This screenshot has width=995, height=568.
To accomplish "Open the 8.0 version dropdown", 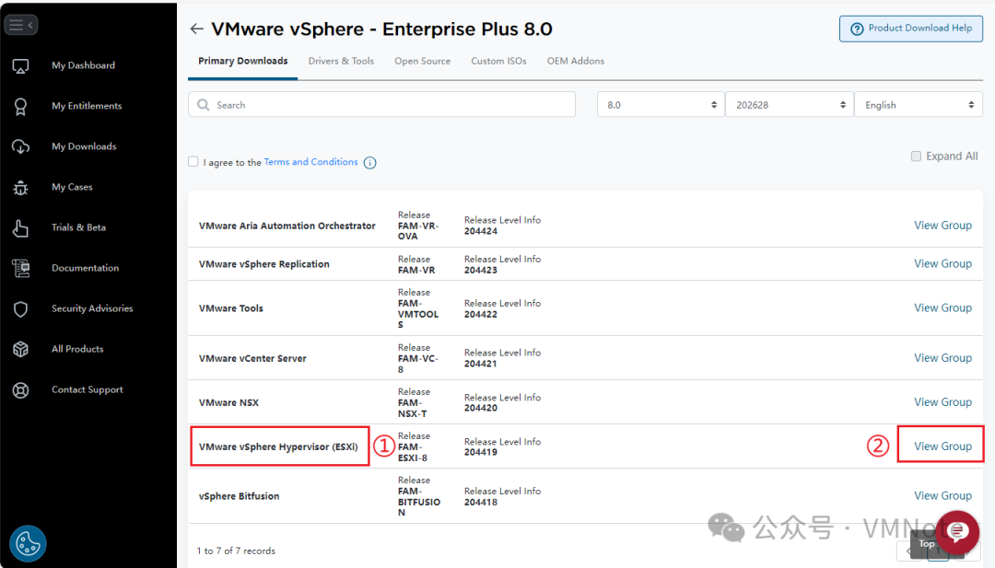I will tap(661, 105).
